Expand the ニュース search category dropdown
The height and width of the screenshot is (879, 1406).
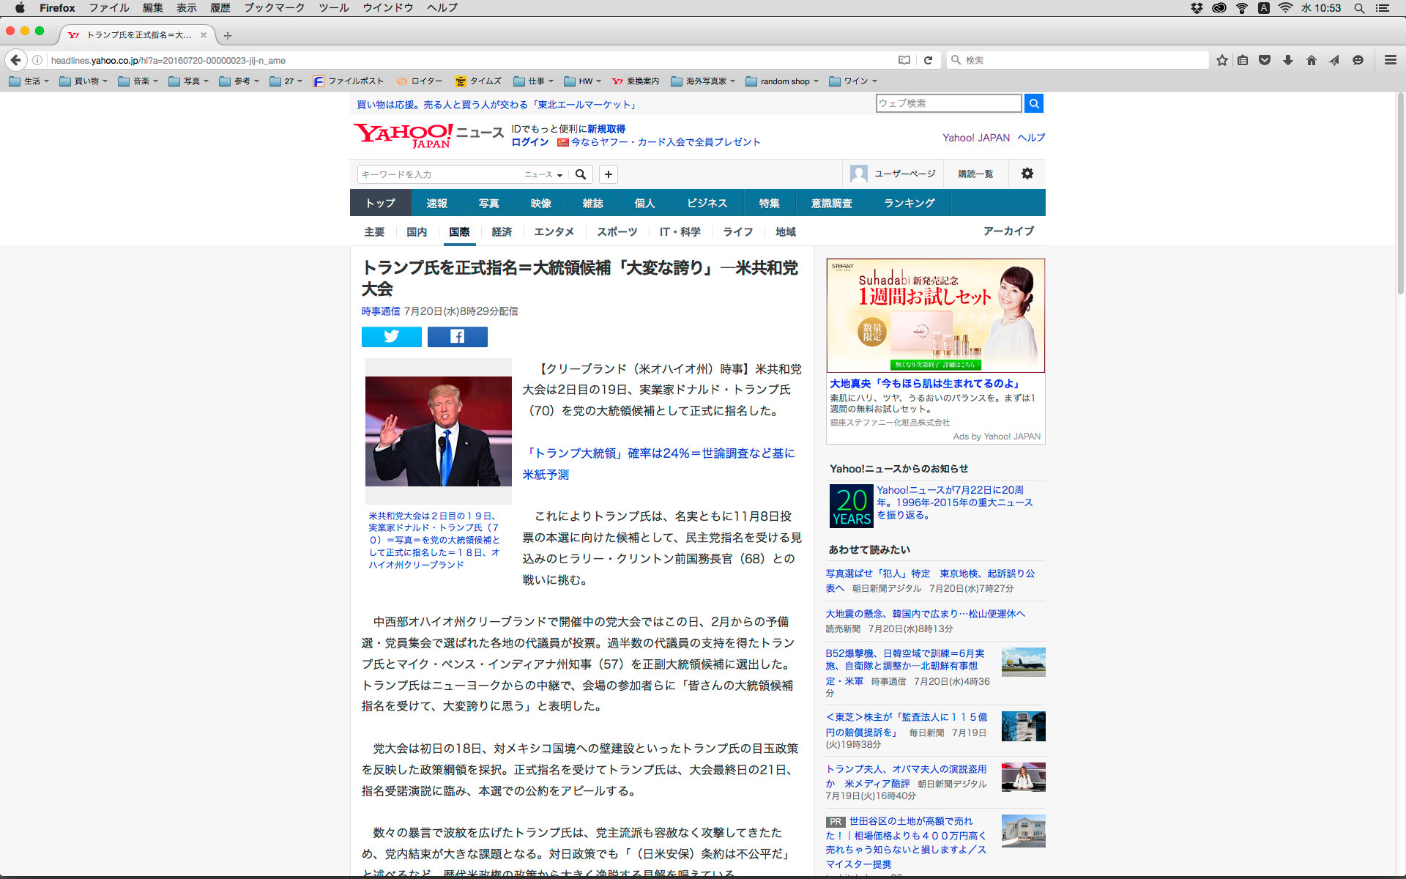543,174
